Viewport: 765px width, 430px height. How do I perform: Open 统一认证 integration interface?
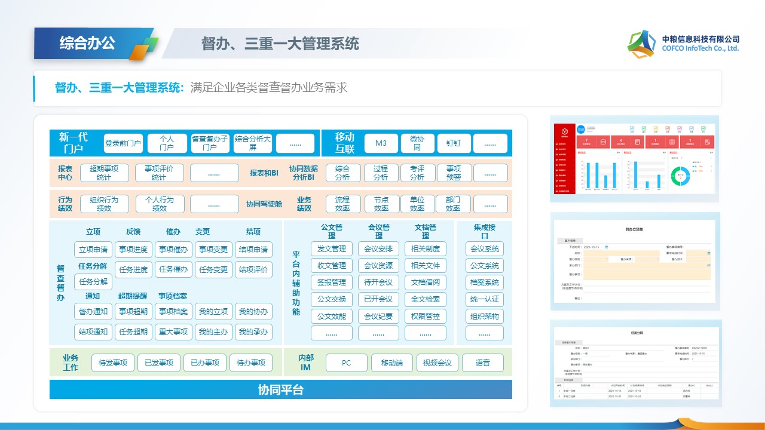click(485, 299)
